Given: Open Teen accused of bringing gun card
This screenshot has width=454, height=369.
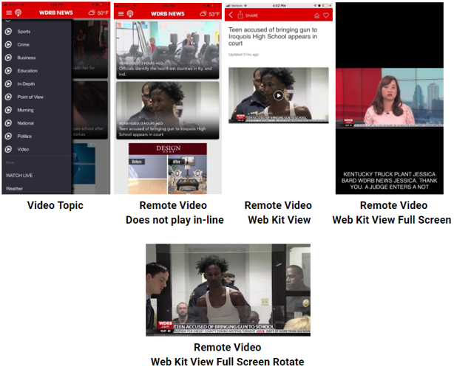Looking at the screenshot, I should point(168,111).
